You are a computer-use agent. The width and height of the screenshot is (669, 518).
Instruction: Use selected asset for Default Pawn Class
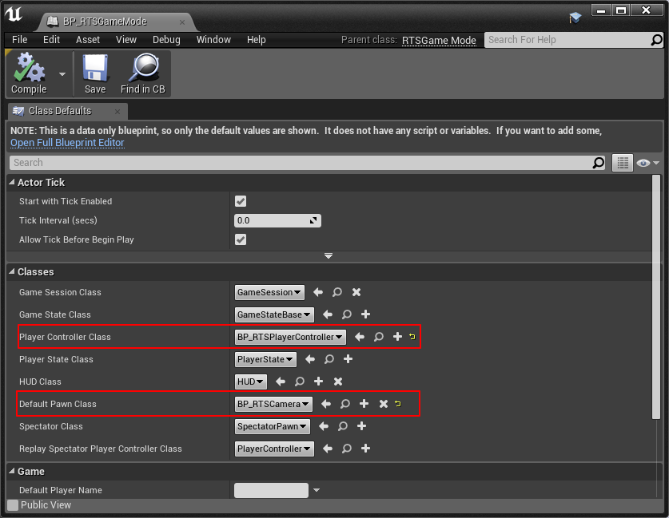pos(326,404)
